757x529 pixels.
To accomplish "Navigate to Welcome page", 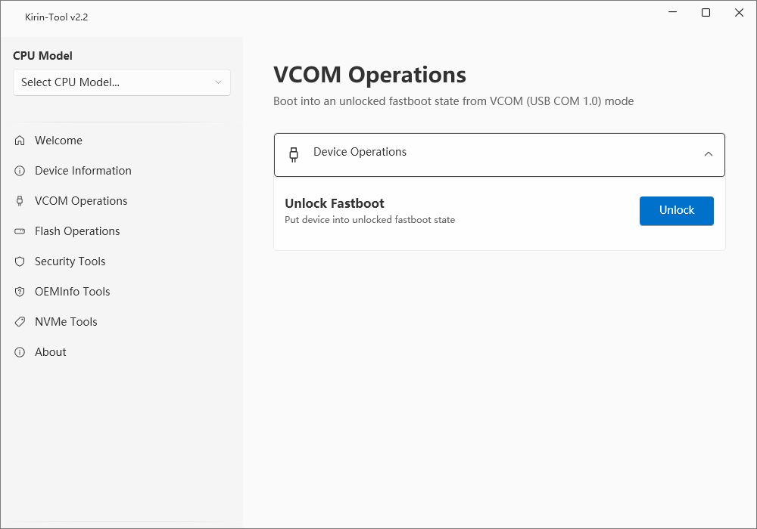I will coord(58,140).
